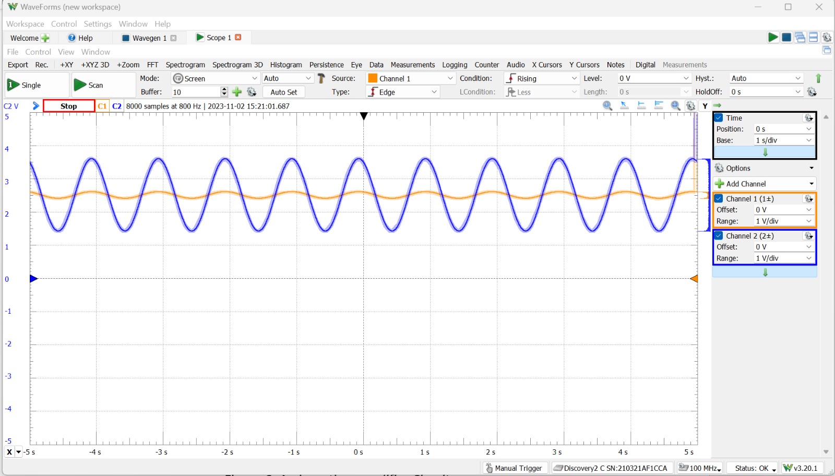Switch to the Wavegen 1 tab
Screen dimensions: 835x476
tap(149, 38)
